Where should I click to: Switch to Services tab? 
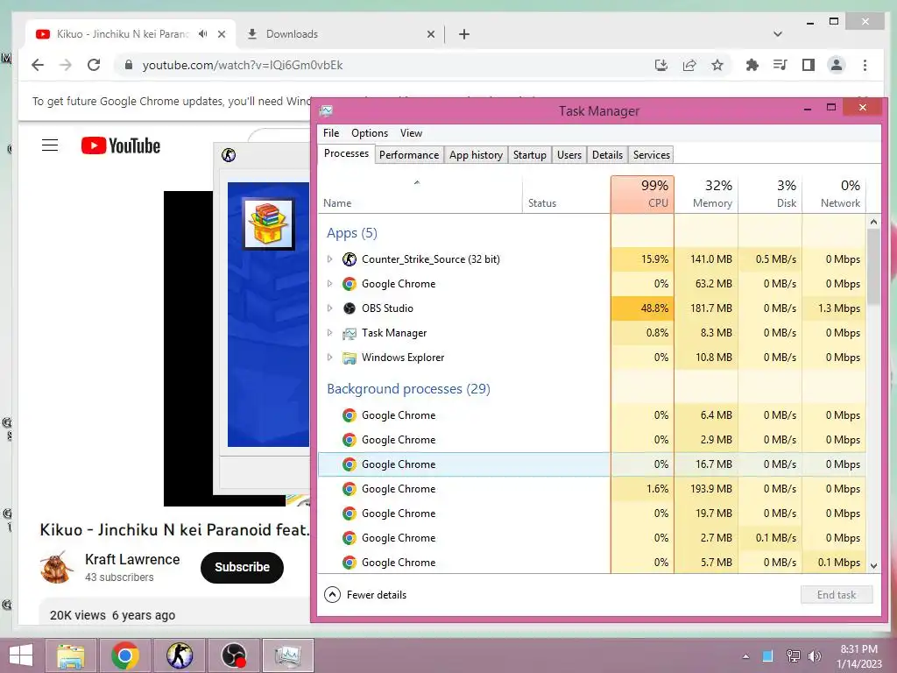point(652,155)
